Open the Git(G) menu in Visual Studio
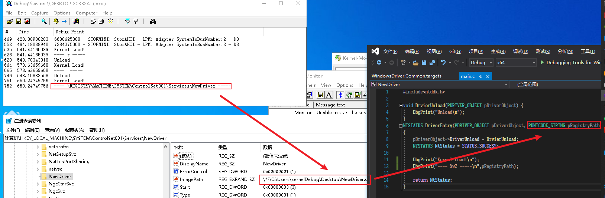Viewport: 605px width, 198px height. point(455,52)
